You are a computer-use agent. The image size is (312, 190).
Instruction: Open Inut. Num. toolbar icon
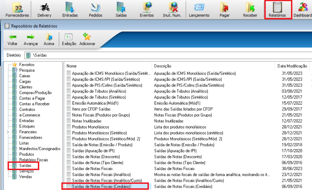click(172, 10)
